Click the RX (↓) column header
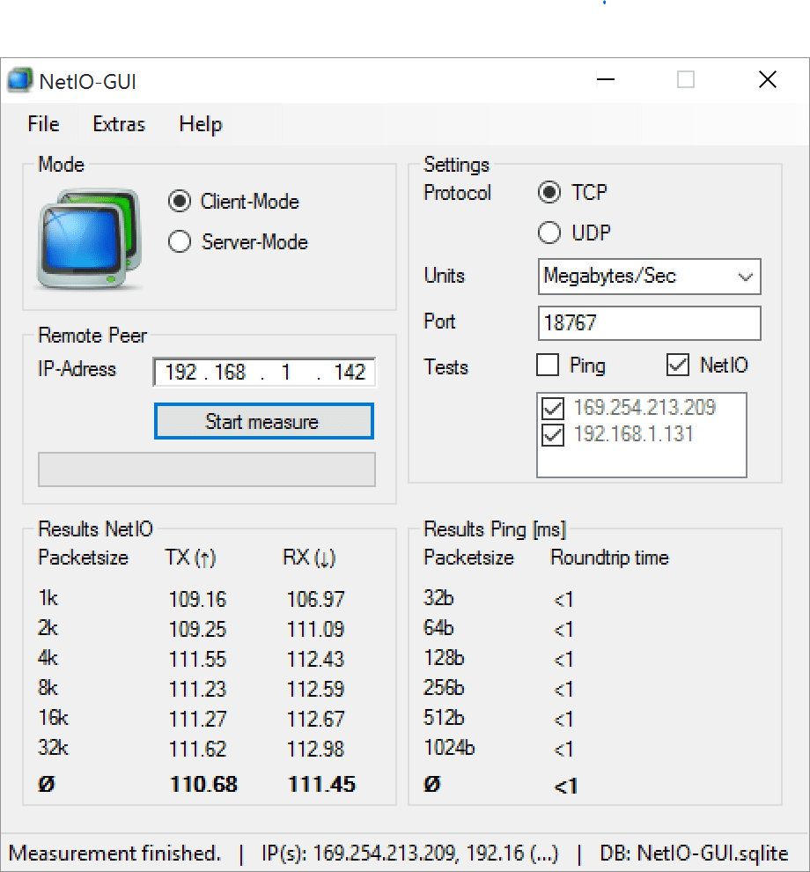This screenshot has width=810, height=872. point(309,558)
